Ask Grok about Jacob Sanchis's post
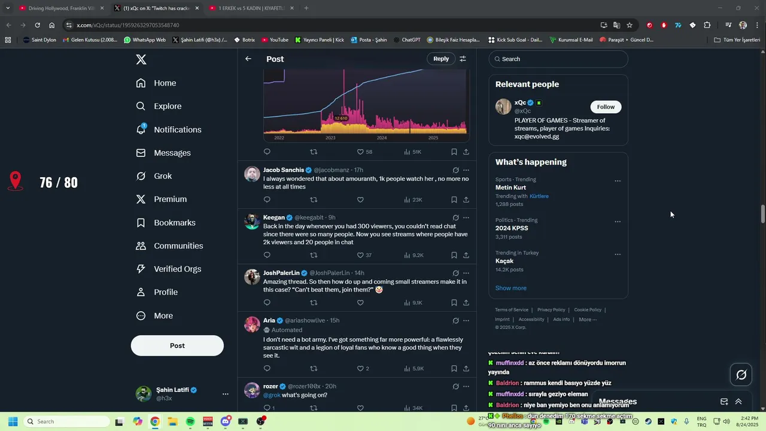 click(x=455, y=170)
